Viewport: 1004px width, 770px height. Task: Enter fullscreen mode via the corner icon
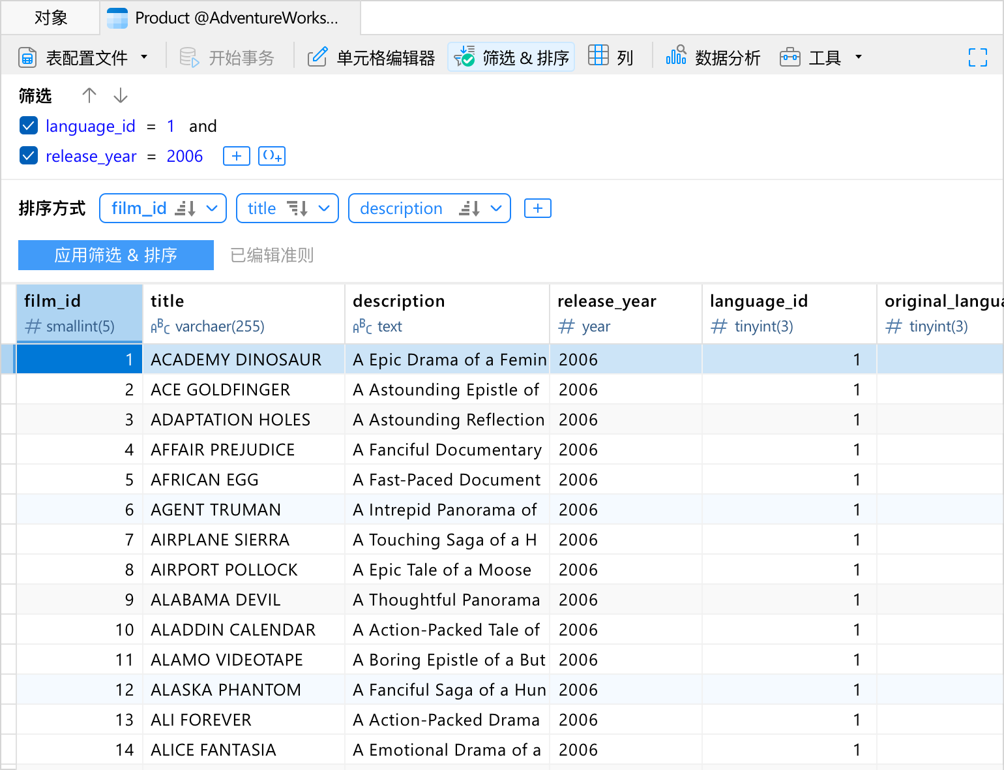[978, 57]
